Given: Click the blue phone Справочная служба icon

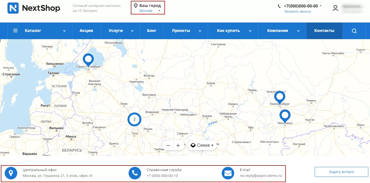Looking at the screenshot, I should click(135, 173).
